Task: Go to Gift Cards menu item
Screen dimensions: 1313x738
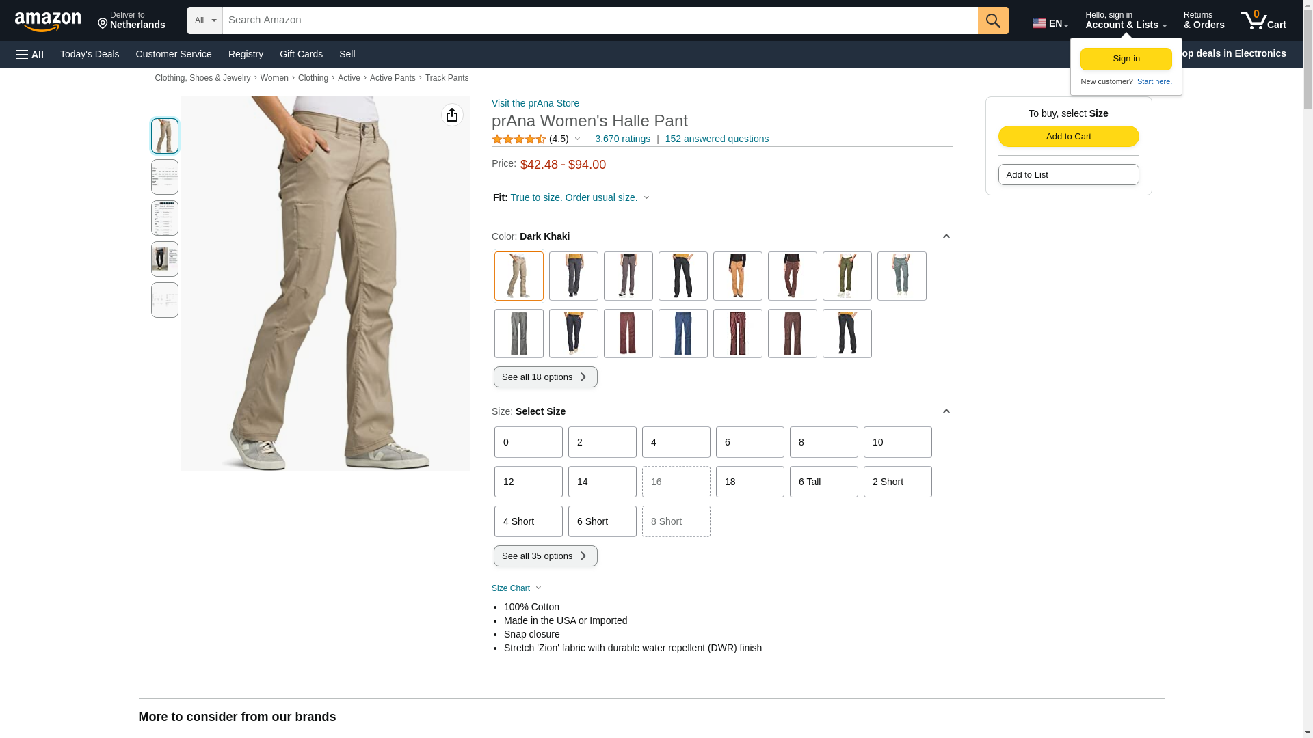Action: click(x=301, y=54)
